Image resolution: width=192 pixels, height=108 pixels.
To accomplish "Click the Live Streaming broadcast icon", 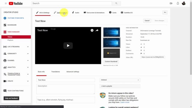I will pos(5,47).
